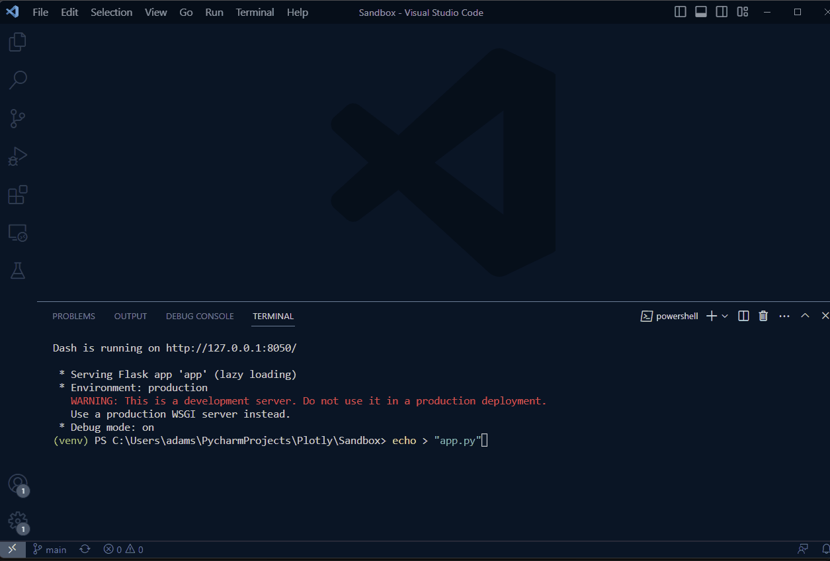Viewport: 830px width, 561px height.
Task: Toggle the Panel with the layout icon
Action: pyautogui.click(x=700, y=11)
